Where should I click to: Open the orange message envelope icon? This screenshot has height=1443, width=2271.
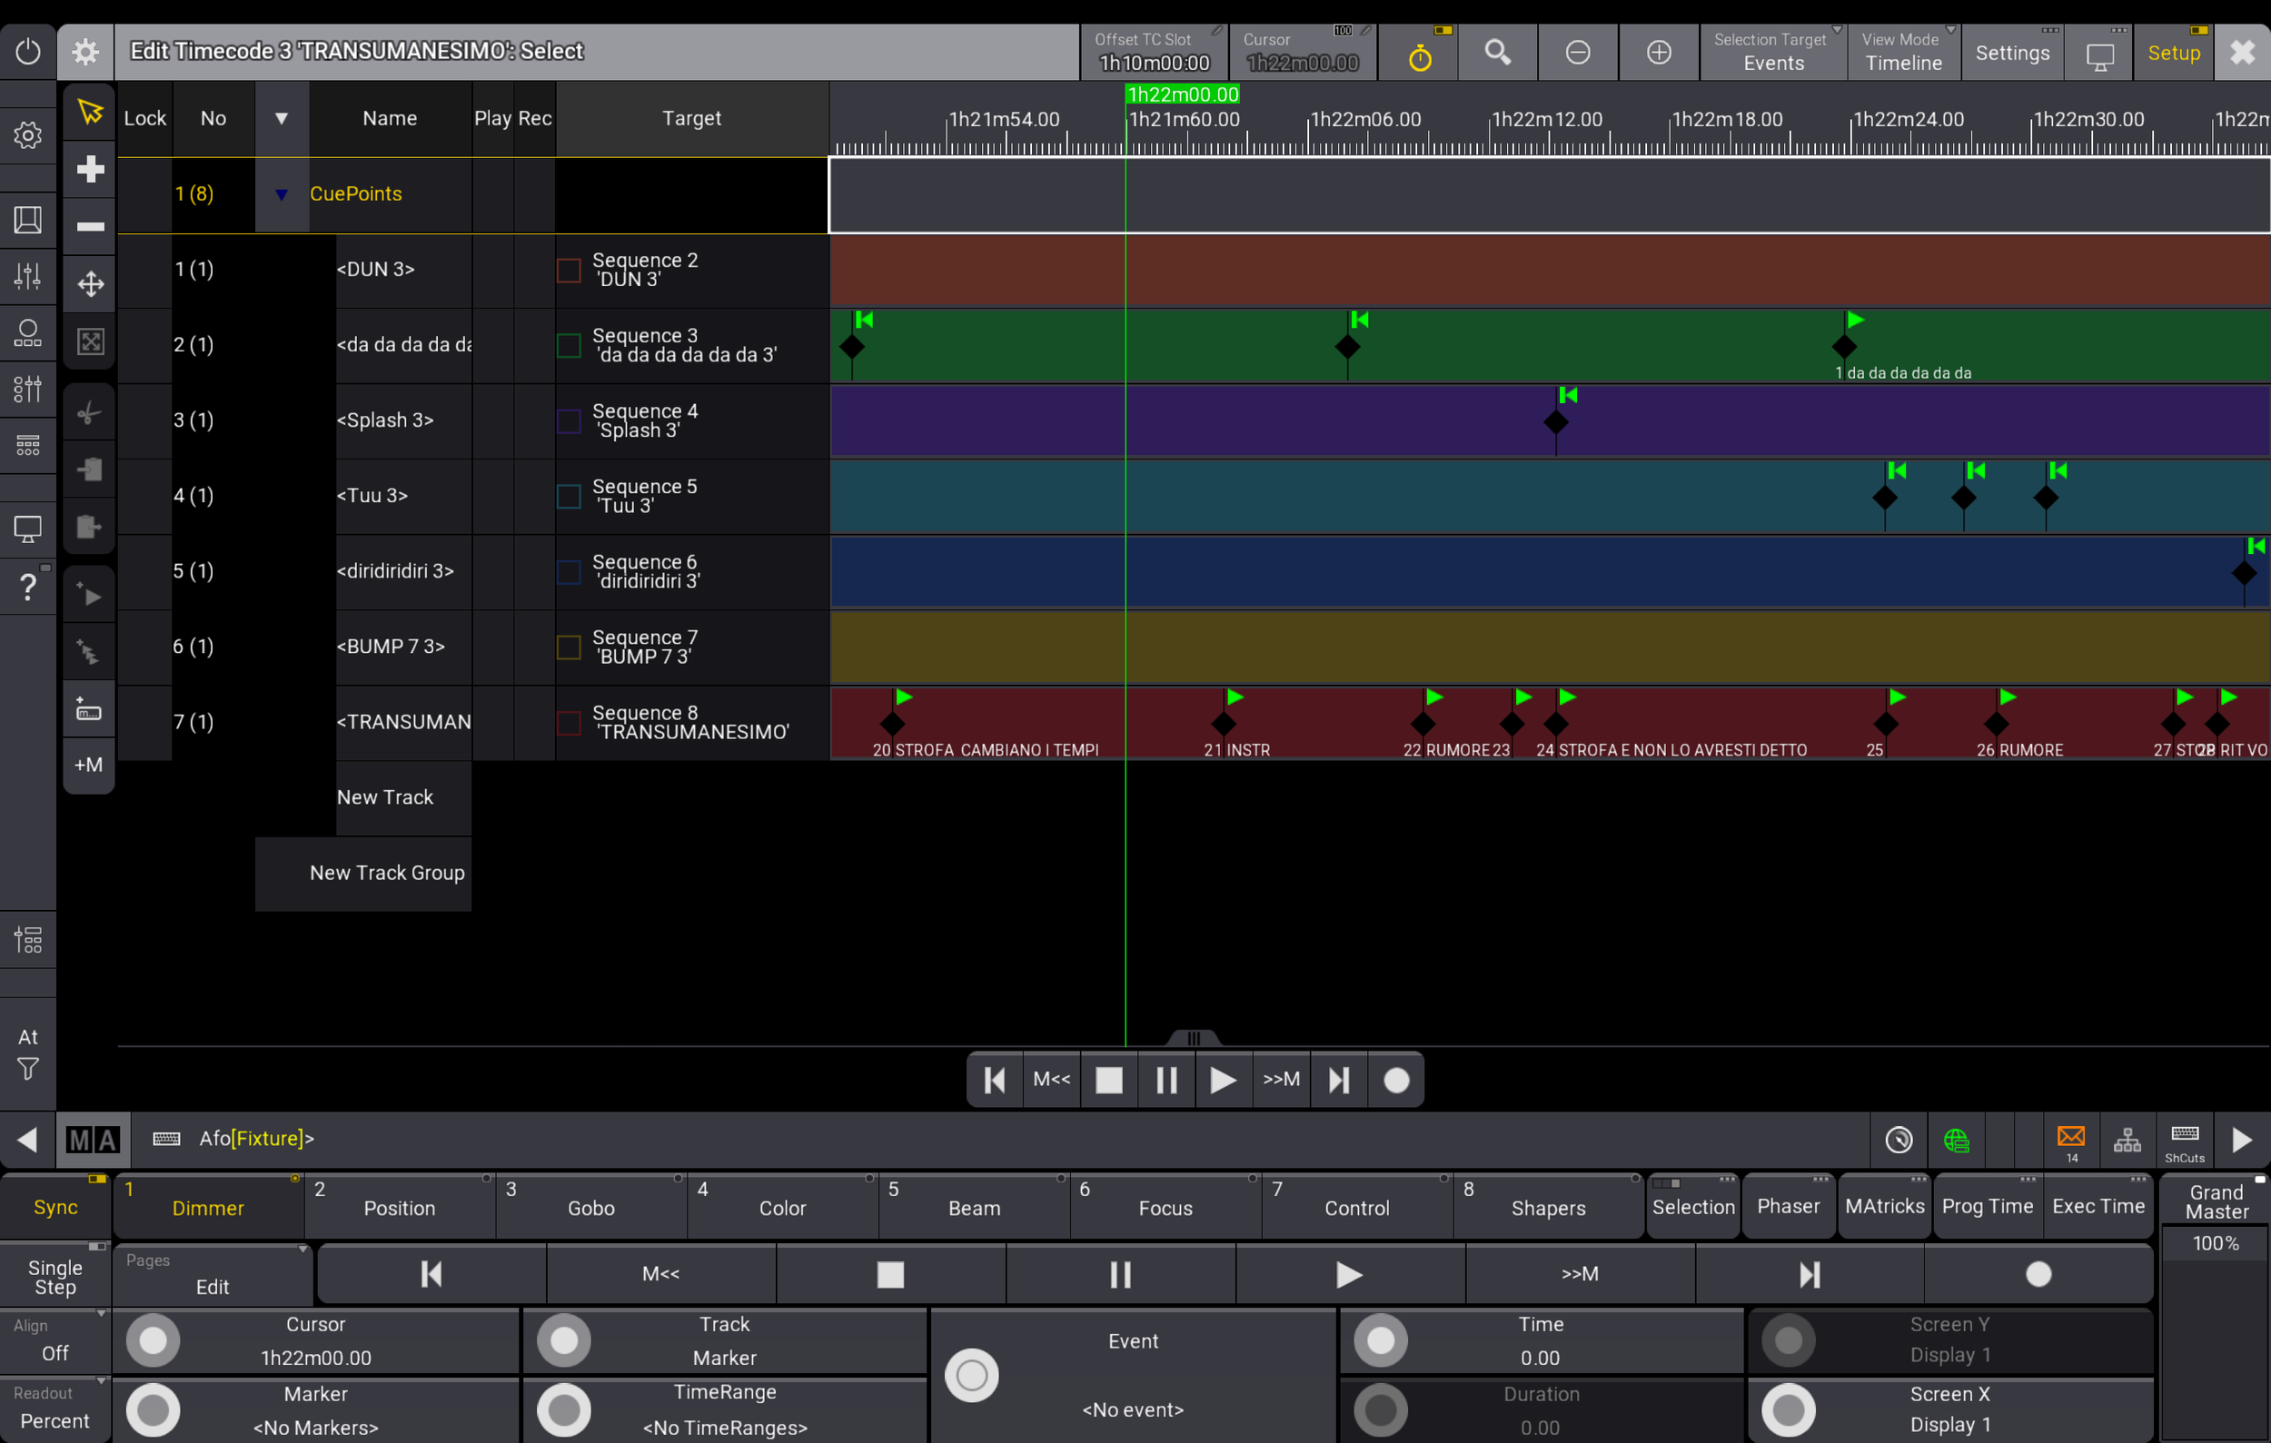pyautogui.click(x=2071, y=1140)
